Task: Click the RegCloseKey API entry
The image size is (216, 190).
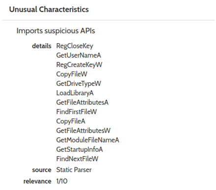Action: (75, 46)
